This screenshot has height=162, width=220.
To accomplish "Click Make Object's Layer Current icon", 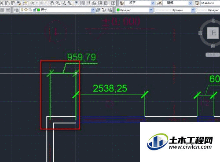I will tap(98, 10).
